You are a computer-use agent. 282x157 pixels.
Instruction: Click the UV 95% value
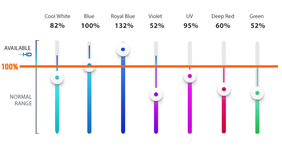coord(191,26)
